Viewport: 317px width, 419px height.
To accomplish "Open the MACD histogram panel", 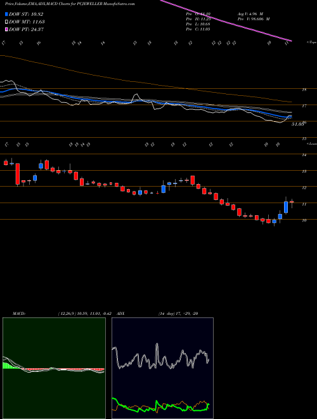I will (54, 368).
